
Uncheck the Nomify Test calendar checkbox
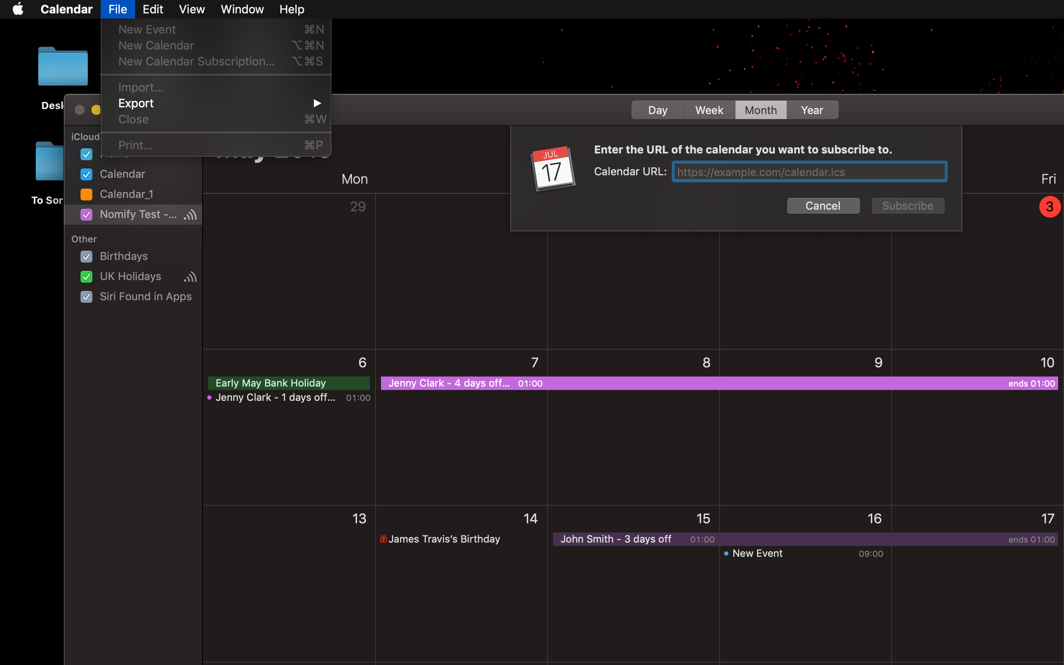(86, 215)
